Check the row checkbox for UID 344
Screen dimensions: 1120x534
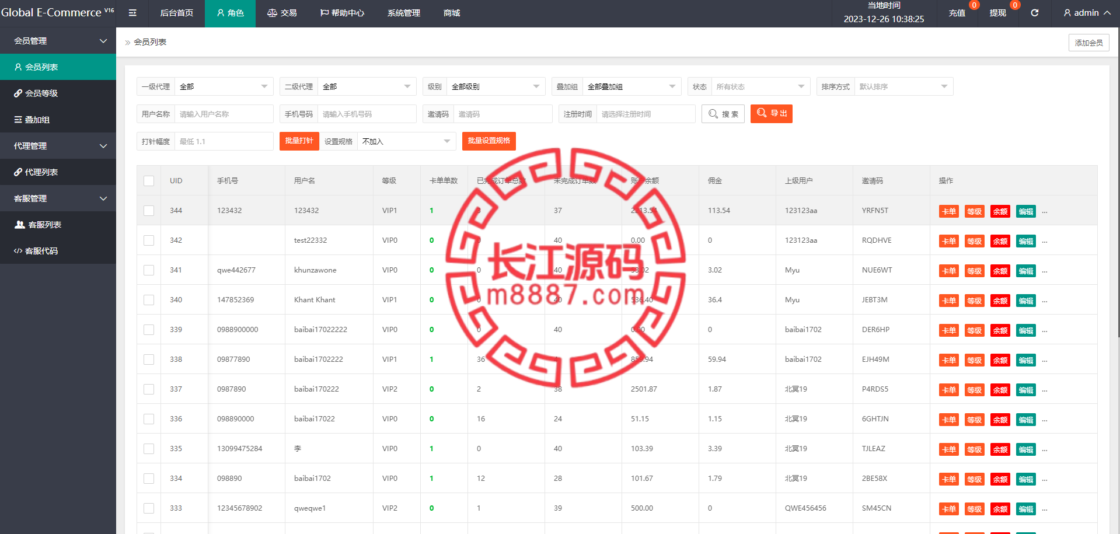(149, 211)
